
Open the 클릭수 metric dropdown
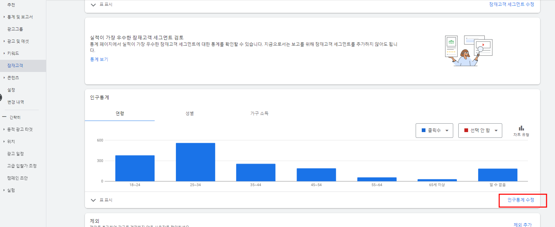434,130
